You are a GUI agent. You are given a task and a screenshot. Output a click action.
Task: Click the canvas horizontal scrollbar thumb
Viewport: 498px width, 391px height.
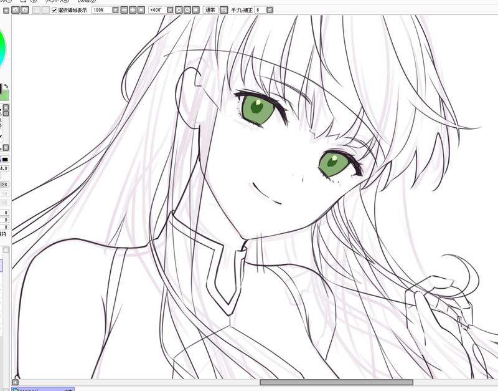coord(336,382)
